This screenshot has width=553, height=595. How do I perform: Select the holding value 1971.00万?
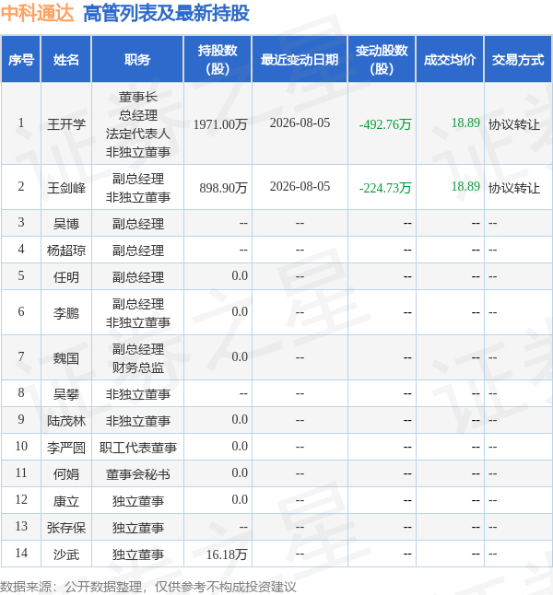pyautogui.click(x=220, y=124)
